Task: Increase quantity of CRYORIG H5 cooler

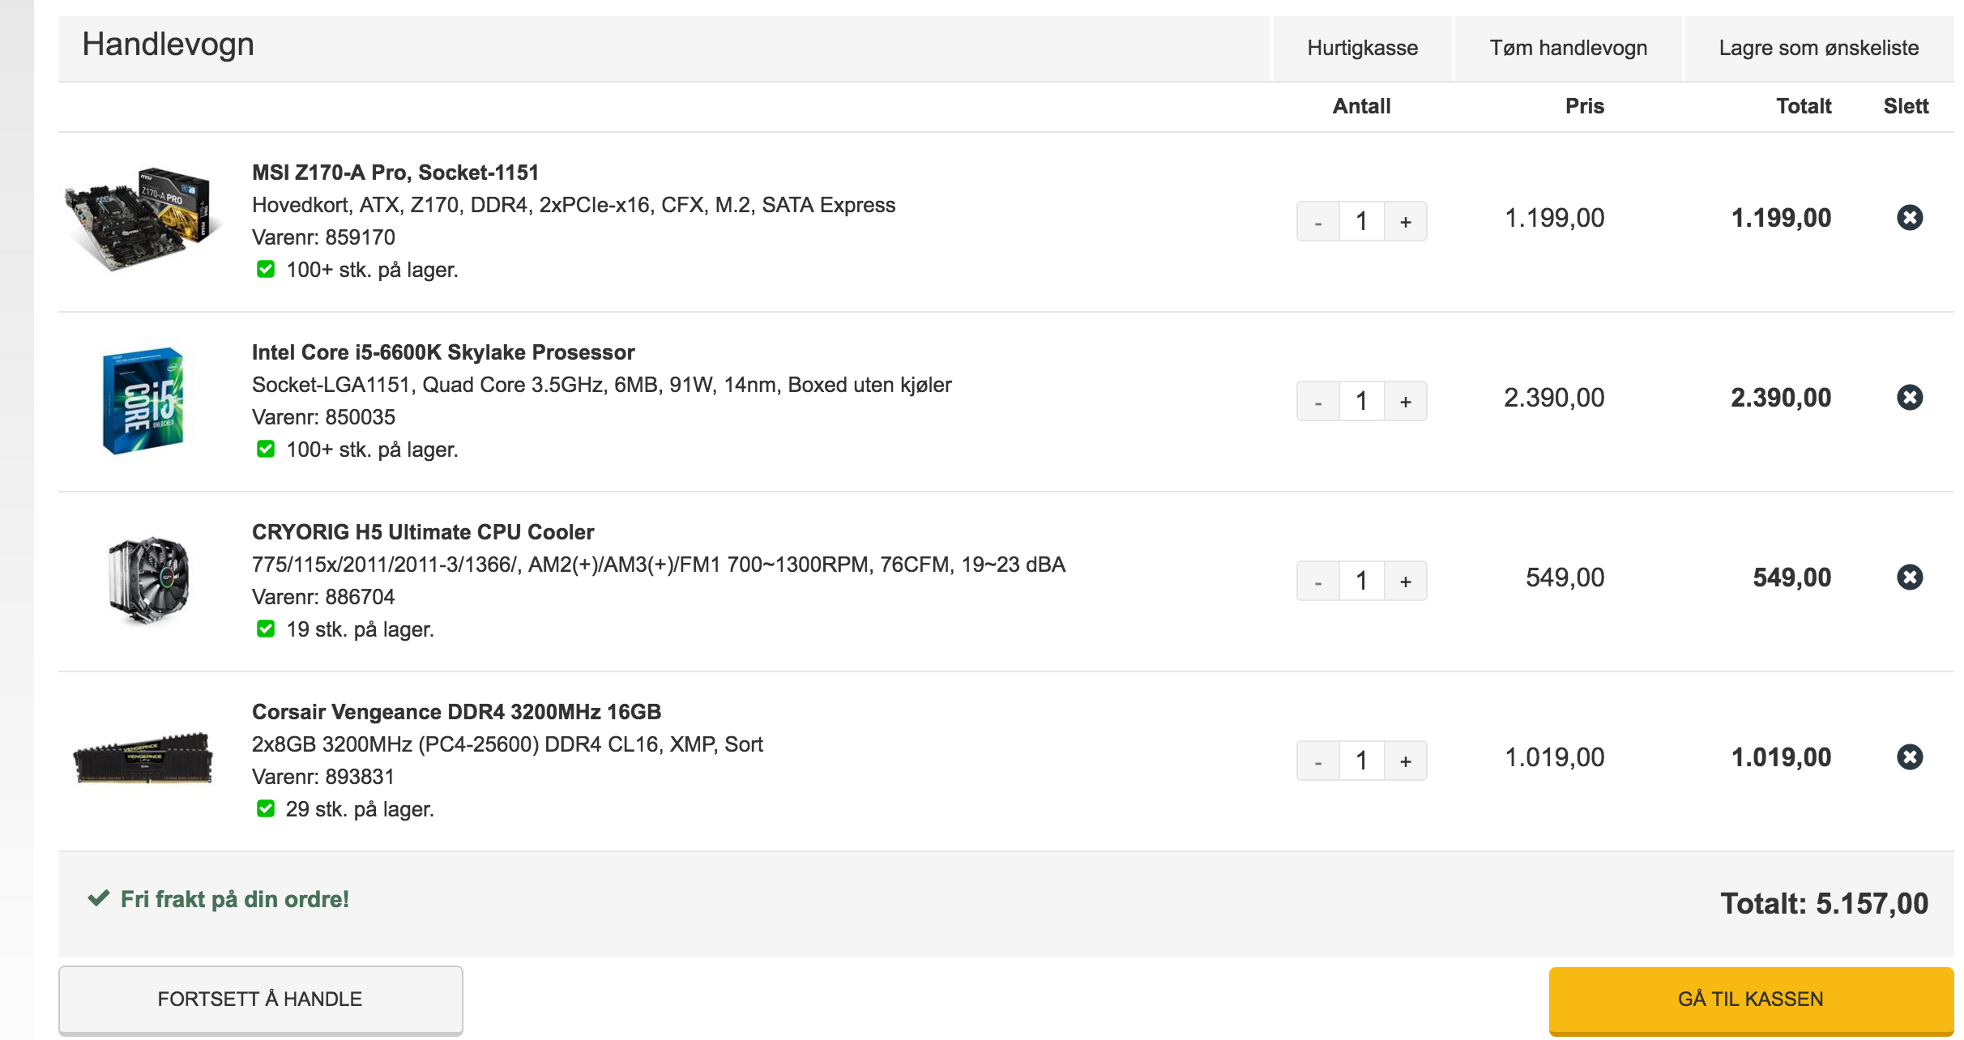Action: [x=1406, y=581]
